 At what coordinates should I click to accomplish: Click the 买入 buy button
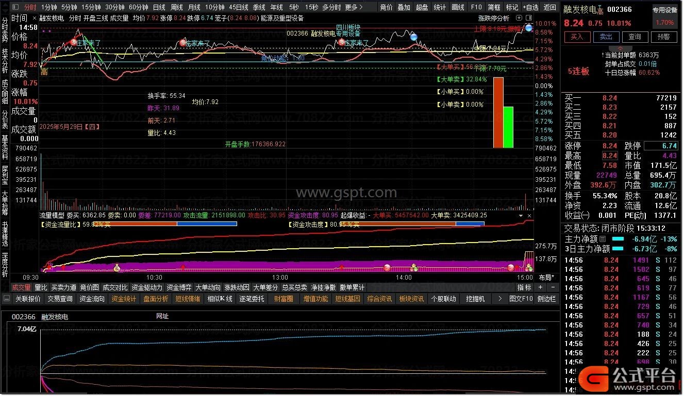(577, 37)
